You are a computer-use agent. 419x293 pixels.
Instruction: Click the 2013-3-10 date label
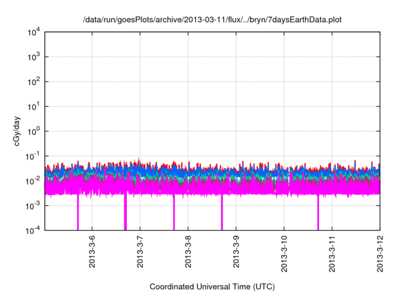(284, 254)
